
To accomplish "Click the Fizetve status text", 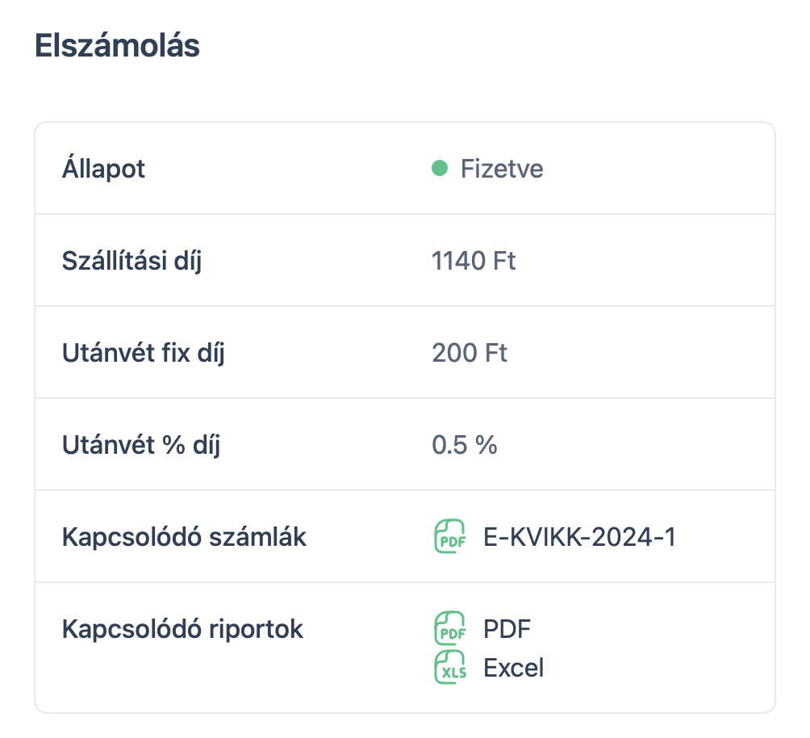I will pos(502,169).
